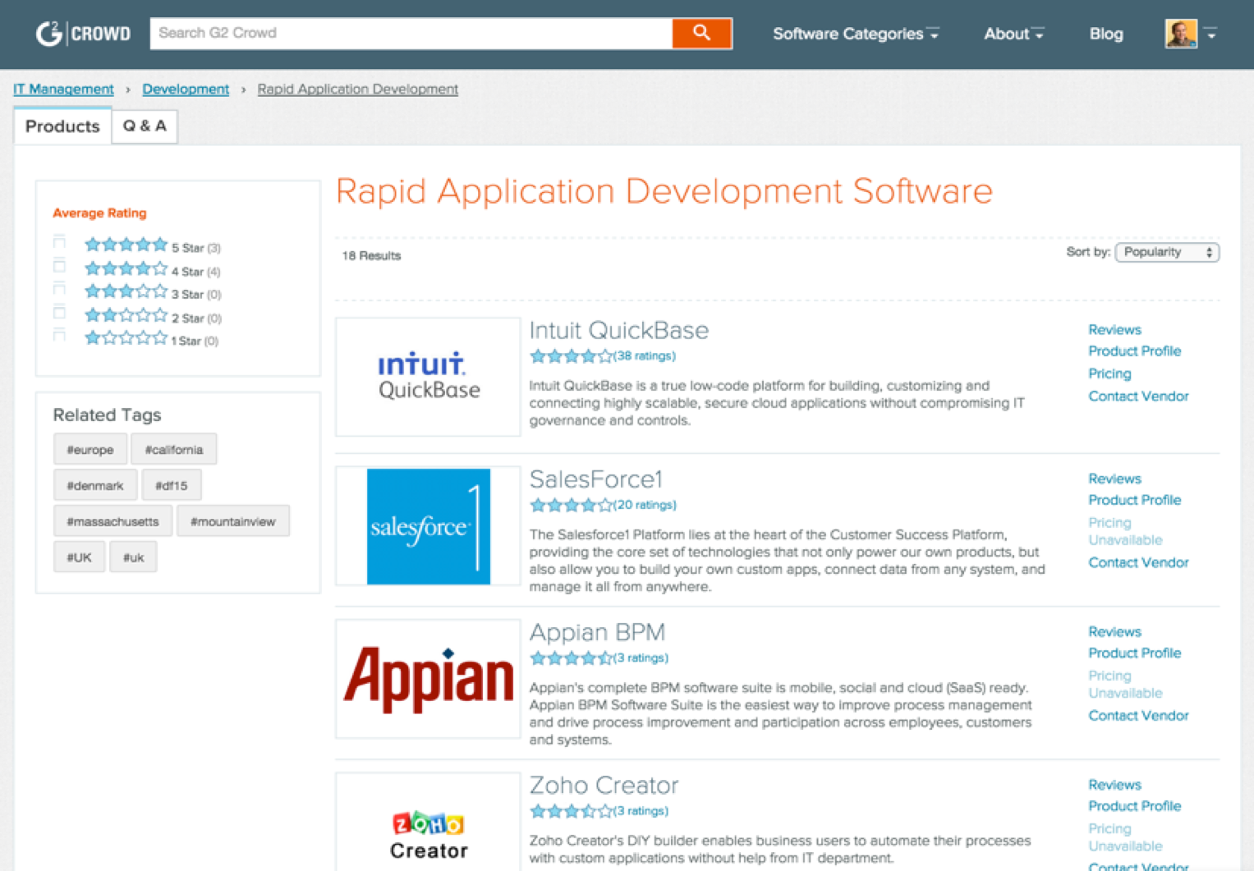View SalesForce1 20 ratings
The height and width of the screenshot is (871, 1254).
tap(645, 505)
